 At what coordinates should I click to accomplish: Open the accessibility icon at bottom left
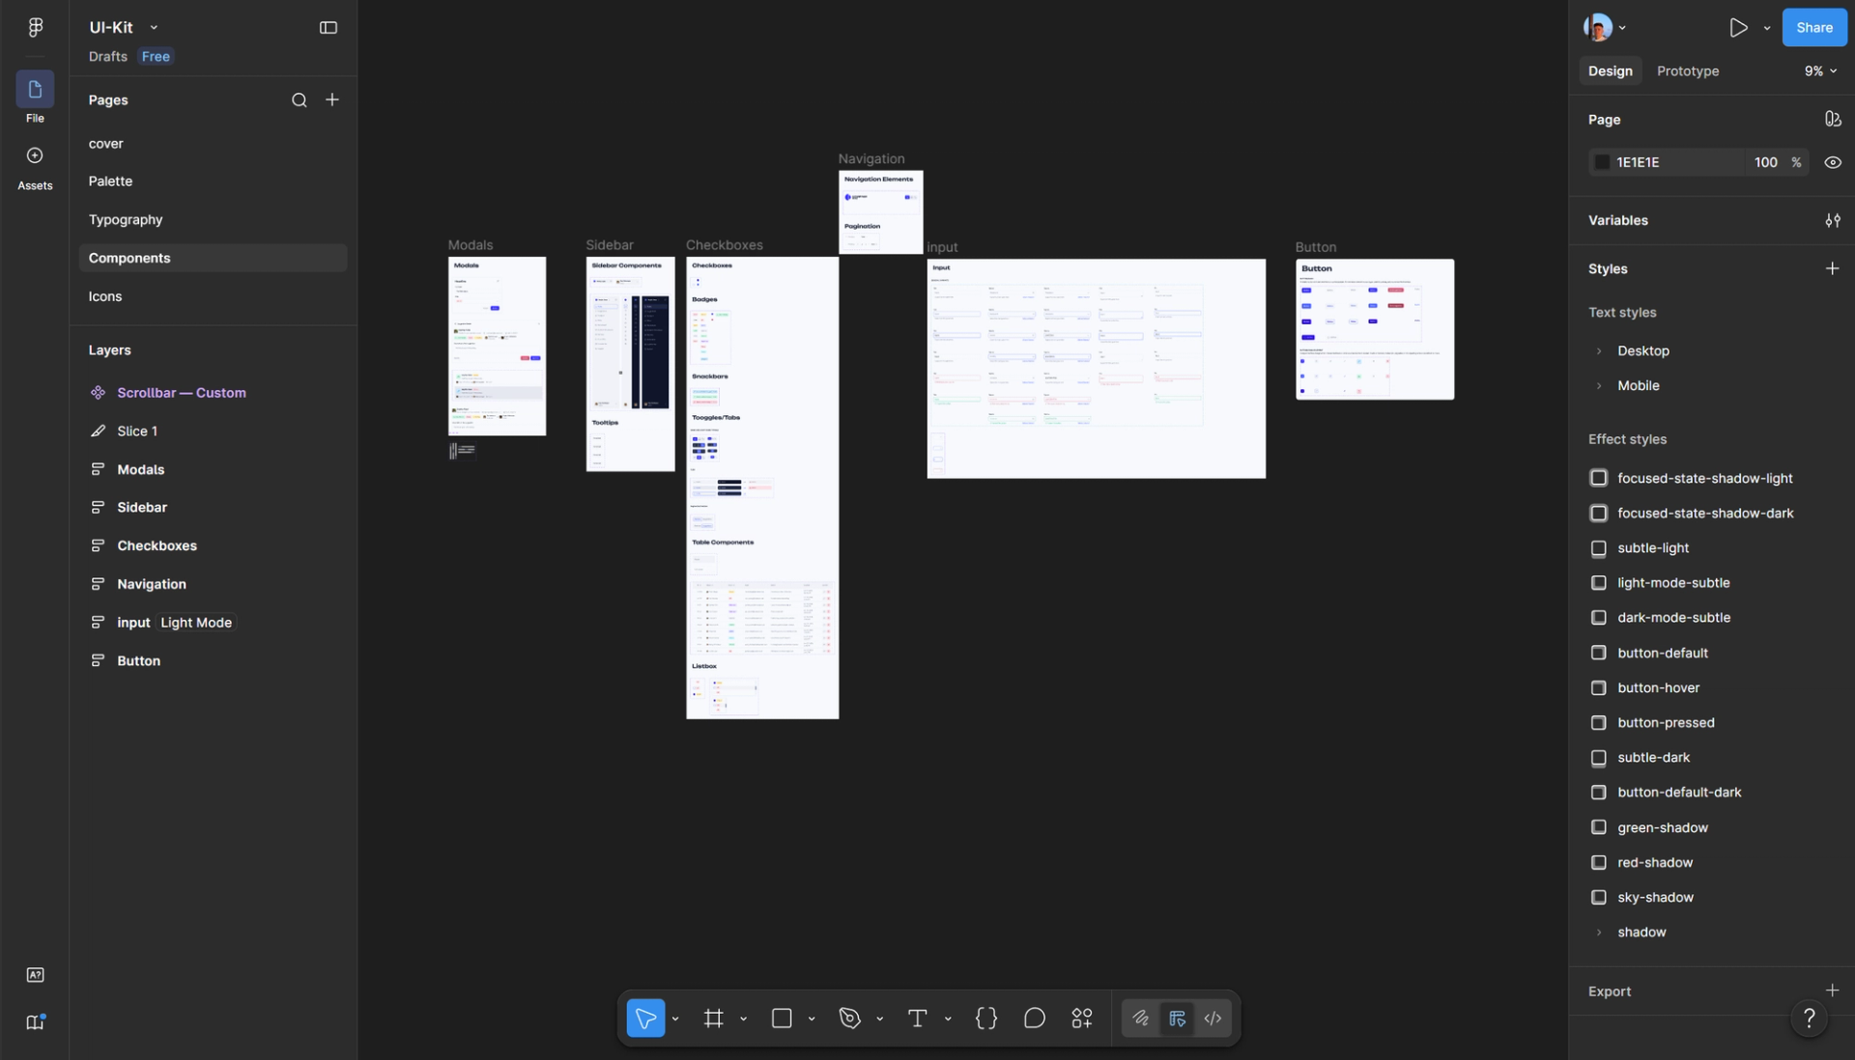click(35, 975)
